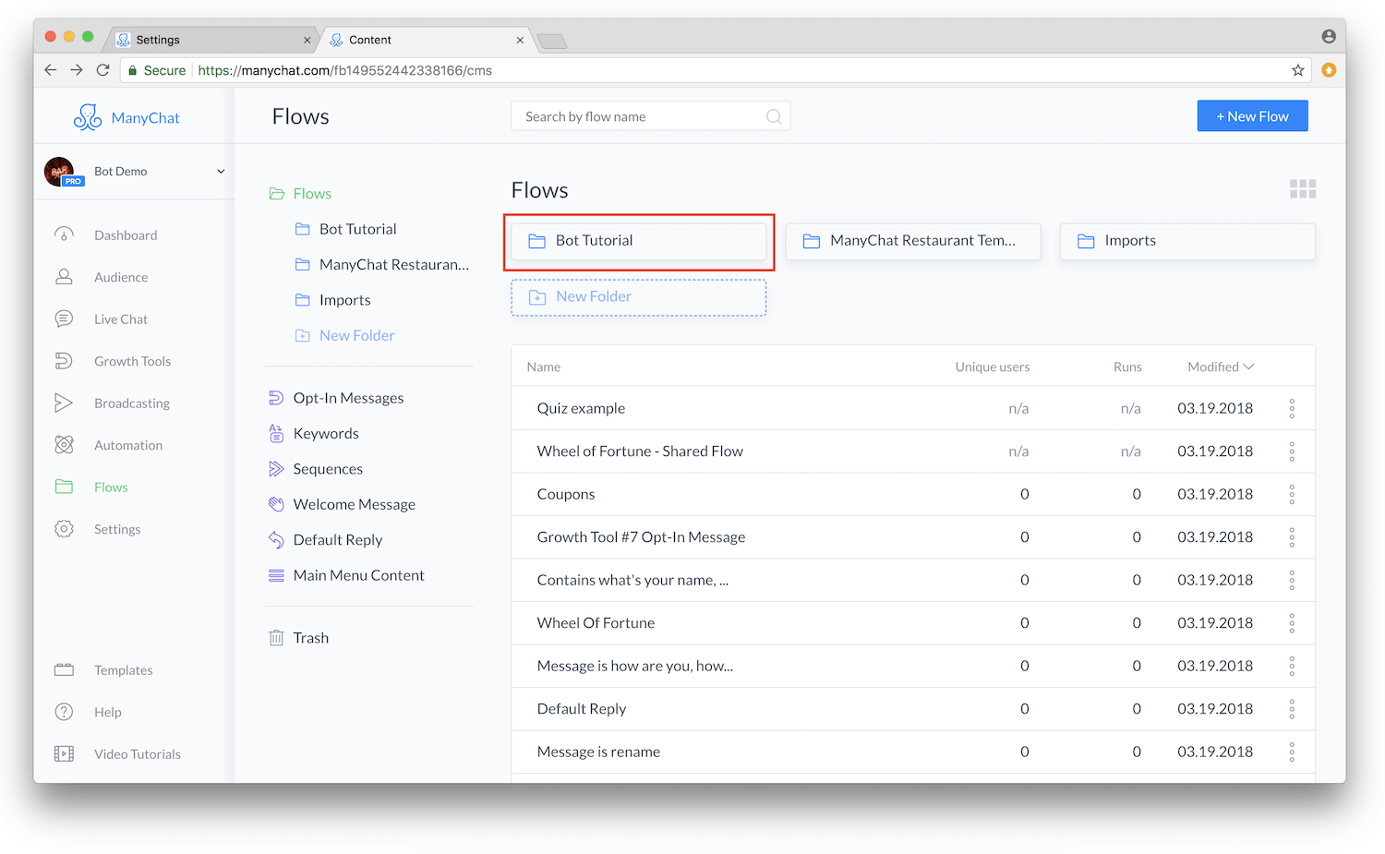
Task: Select Flows in left navigation
Action: point(111,487)
